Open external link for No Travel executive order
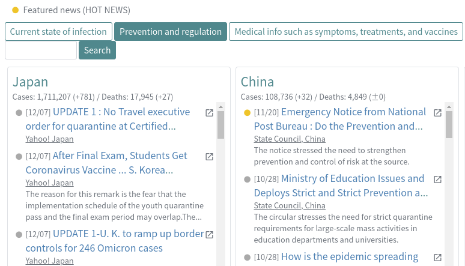The height and width of the screenshot is (266, 465). pos(209,113)
